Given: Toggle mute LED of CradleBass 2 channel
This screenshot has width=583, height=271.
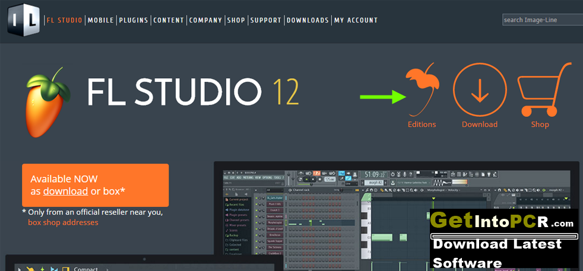Looking at the screenshot, I should pos(256,253).
